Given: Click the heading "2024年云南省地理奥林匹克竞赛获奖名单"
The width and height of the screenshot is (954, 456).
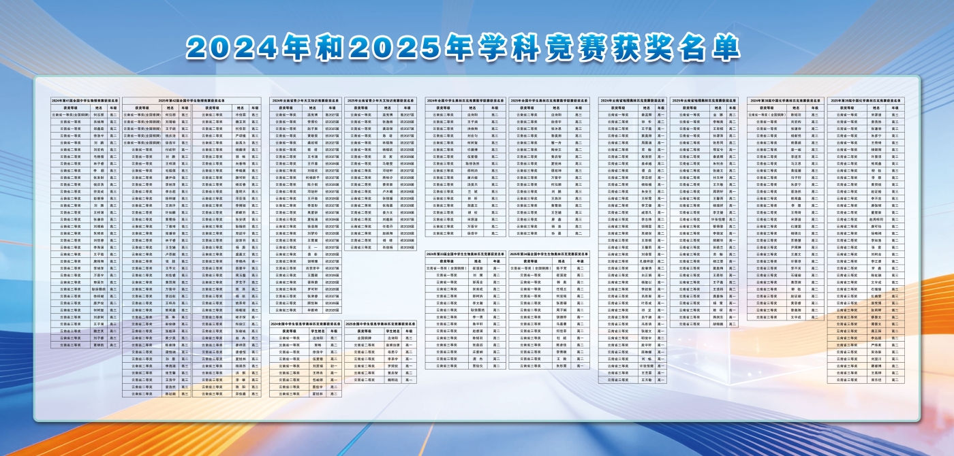Looking at the screenshot, I should click(x=633, y=100).
